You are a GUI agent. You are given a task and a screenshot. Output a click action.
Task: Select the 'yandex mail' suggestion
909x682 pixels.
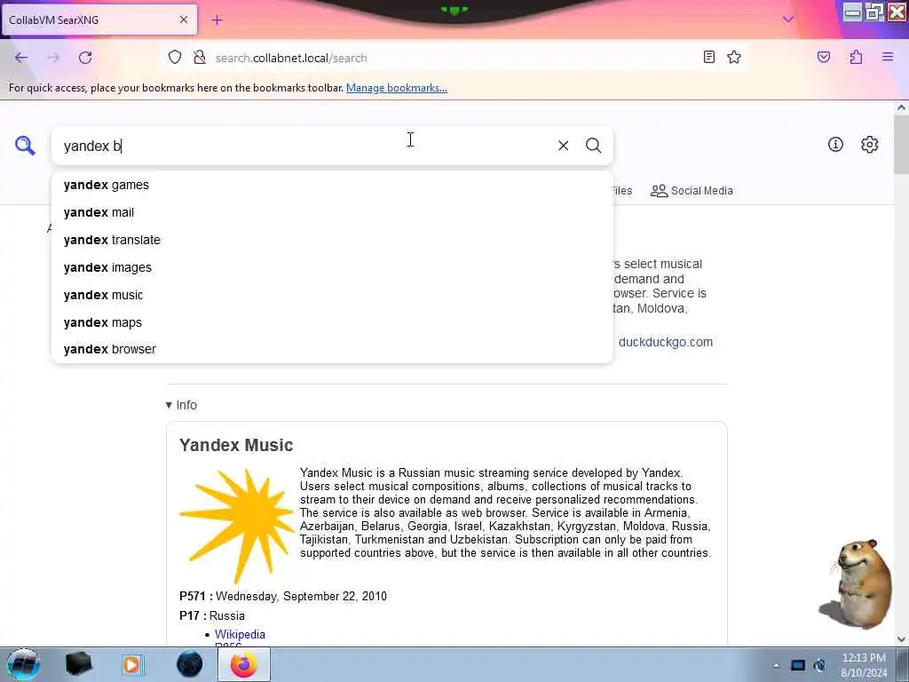click(332, 213)
